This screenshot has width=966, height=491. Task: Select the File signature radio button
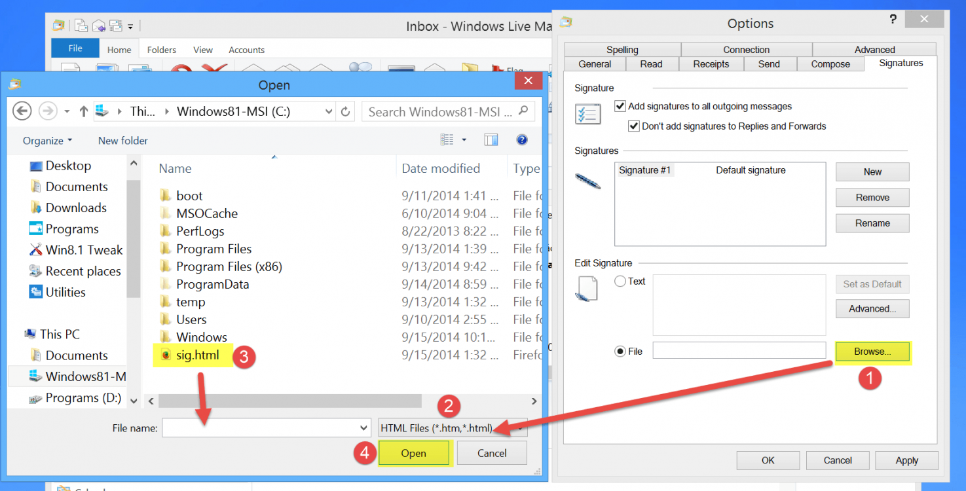620,352
